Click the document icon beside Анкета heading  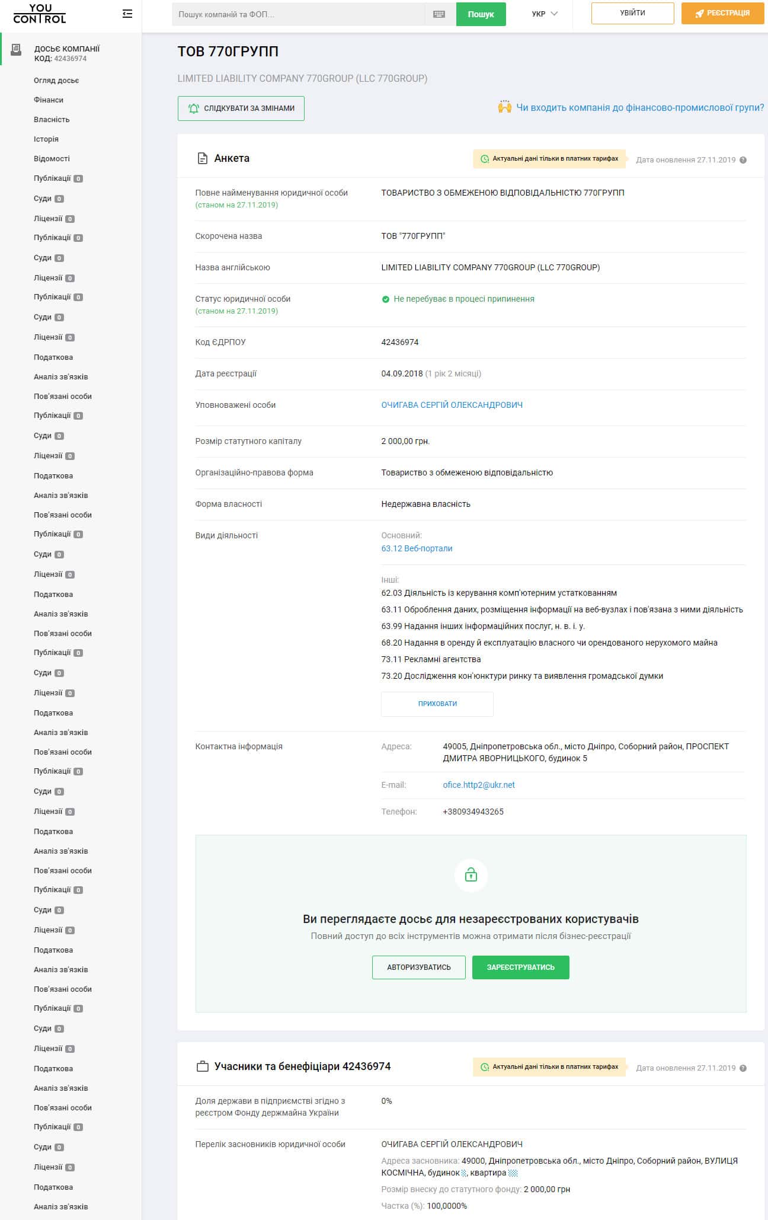pyautogui.click(x=203, y=158)
